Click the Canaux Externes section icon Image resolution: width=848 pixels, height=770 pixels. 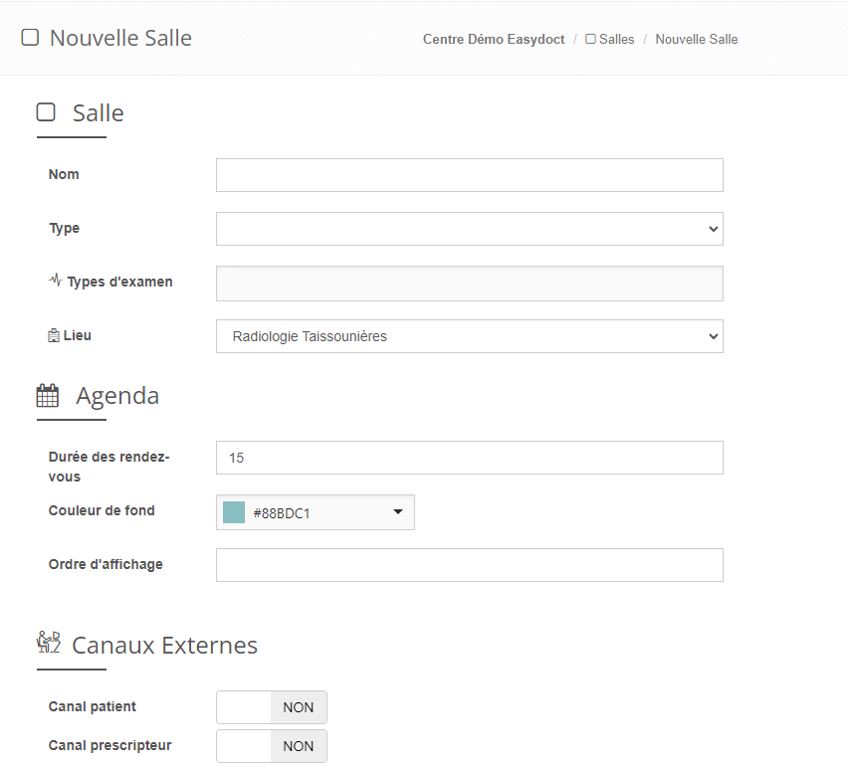click(x=49, y=643)
